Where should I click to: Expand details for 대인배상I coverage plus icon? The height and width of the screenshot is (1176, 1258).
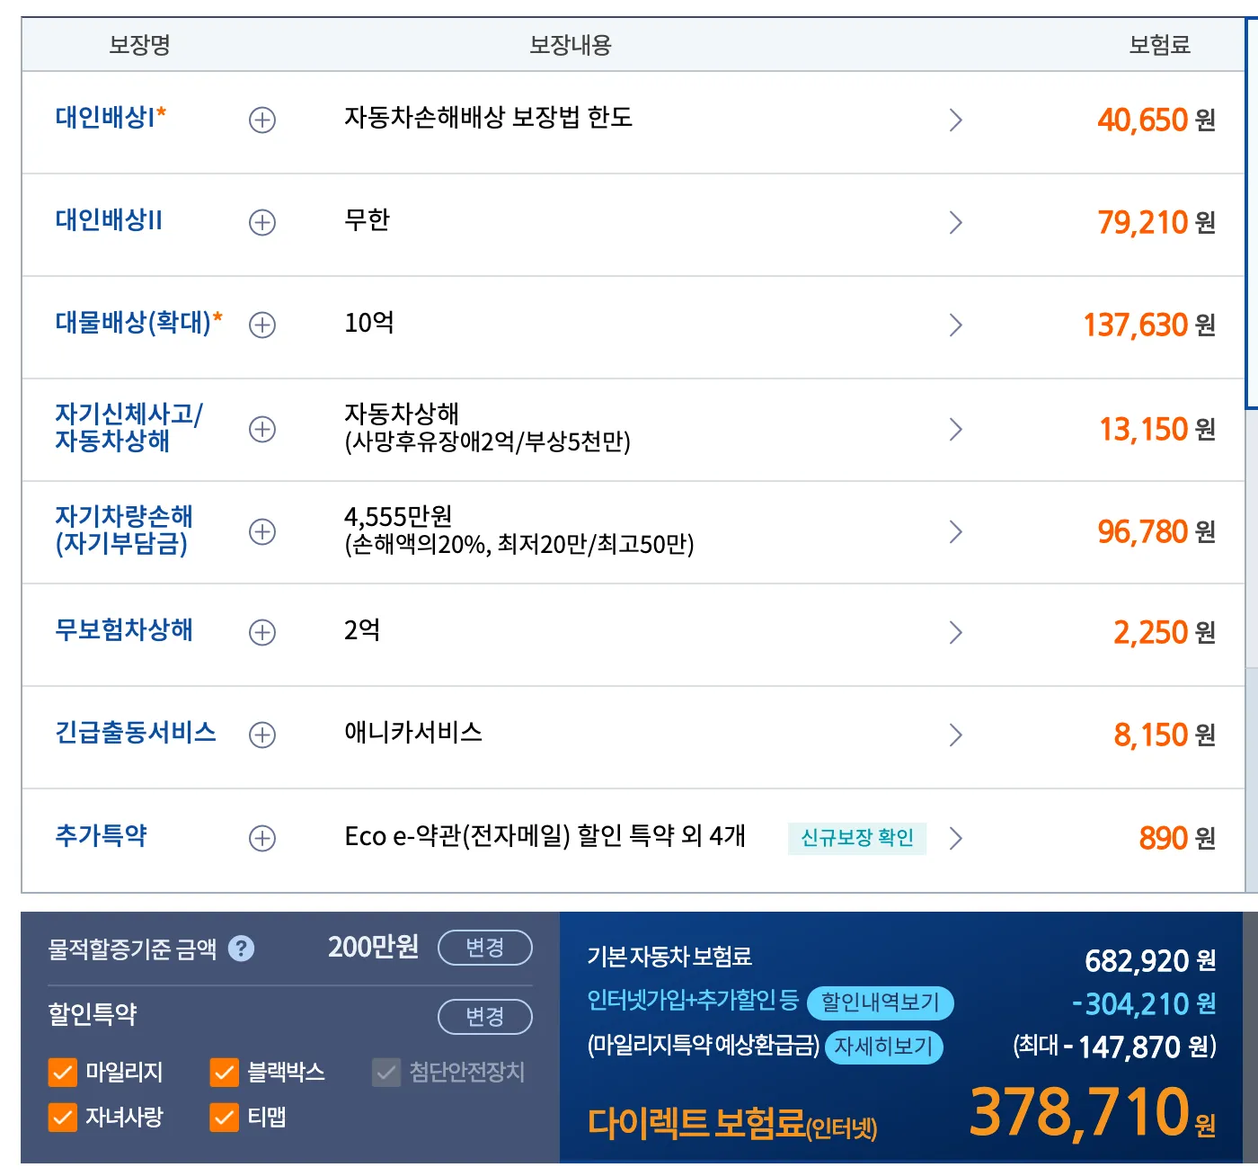tap(261, 120)
